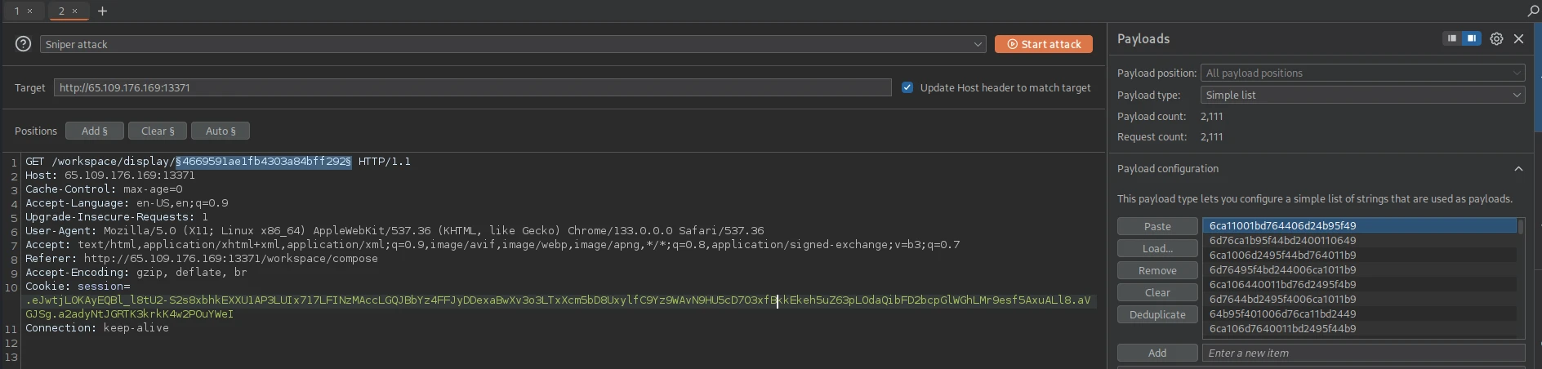Screen dimensions: 1542x369
Task: Open the Intruder help question mark icon
Action: pyautogui.click(x=24, y=44)
